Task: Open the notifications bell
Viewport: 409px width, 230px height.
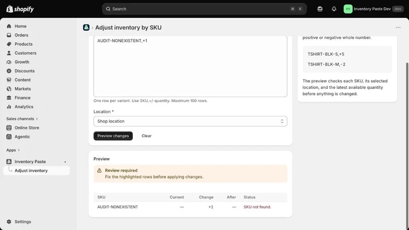Action: coord(334,9)
